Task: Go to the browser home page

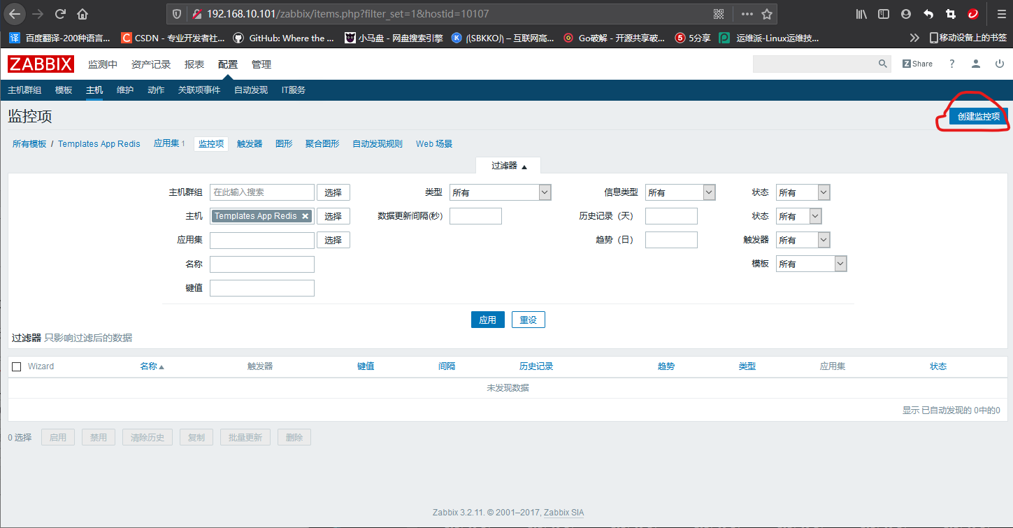Action: [x=82, y=14]
